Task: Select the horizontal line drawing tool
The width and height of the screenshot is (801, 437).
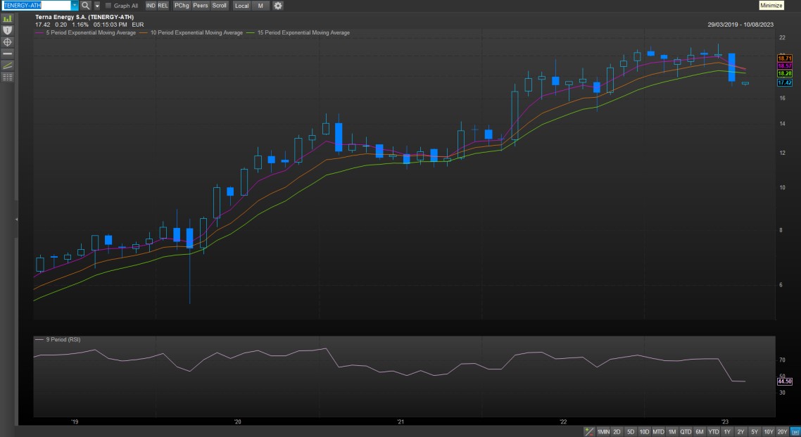Action: (8, 53)
